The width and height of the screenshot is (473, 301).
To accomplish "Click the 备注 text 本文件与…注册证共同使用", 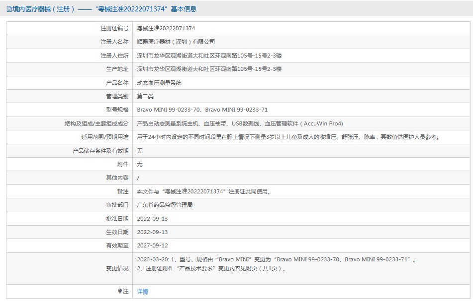I will point(204,191).
